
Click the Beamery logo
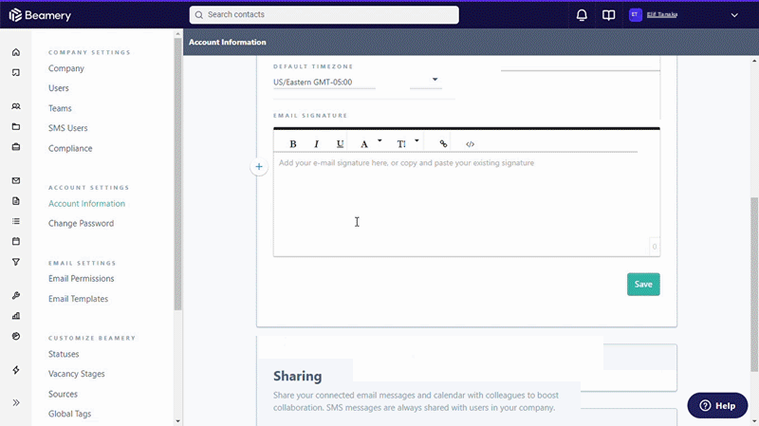tap(40, 15)
